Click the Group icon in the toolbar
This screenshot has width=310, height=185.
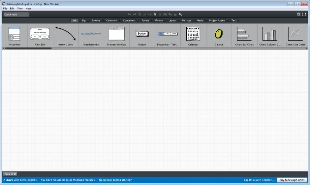pyautogui.click(x=165, y=14)
